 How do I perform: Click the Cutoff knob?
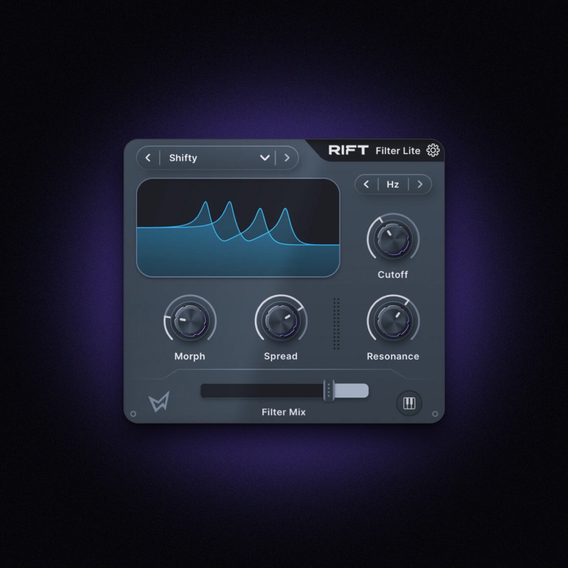pyautogui.click(x=393, y=239)
